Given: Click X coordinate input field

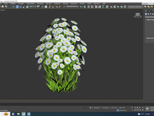Looking at the screenshot, I should pyautogui.click(x=97, y=108).
